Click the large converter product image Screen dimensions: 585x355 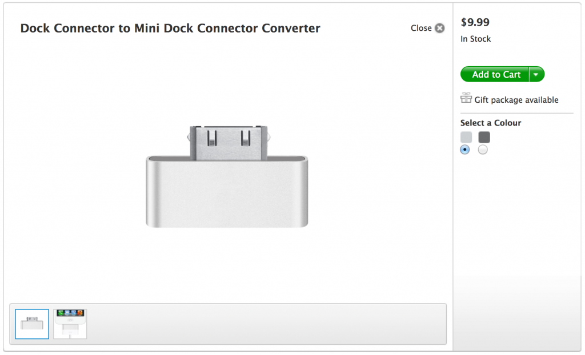[x=227, y=176]
